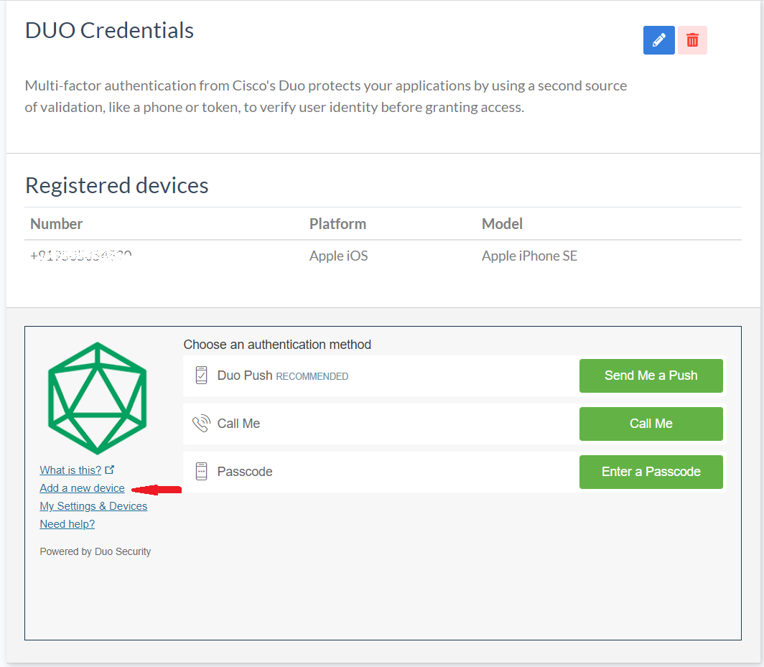
Task: Click the phone receiver icon beside Call Me
Action: pyautogui.click(x=201, y=422)
